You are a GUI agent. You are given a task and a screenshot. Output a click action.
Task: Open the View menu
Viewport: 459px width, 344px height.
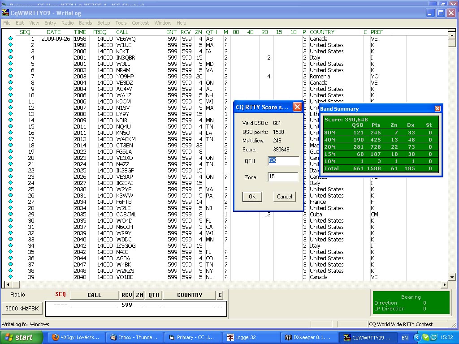click(x=34, y=23)
